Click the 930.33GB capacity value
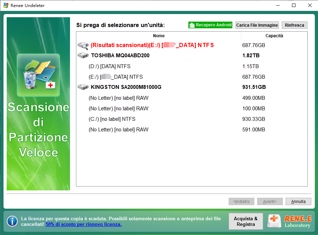This screenshot has height=235, width=318. (x=254, y=119)
